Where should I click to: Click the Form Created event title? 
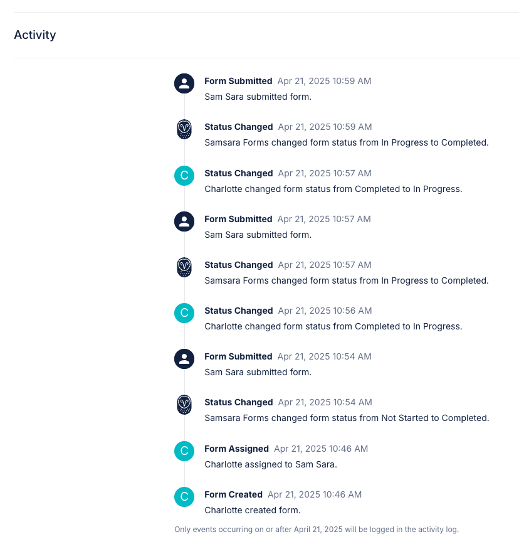point(233,494)
